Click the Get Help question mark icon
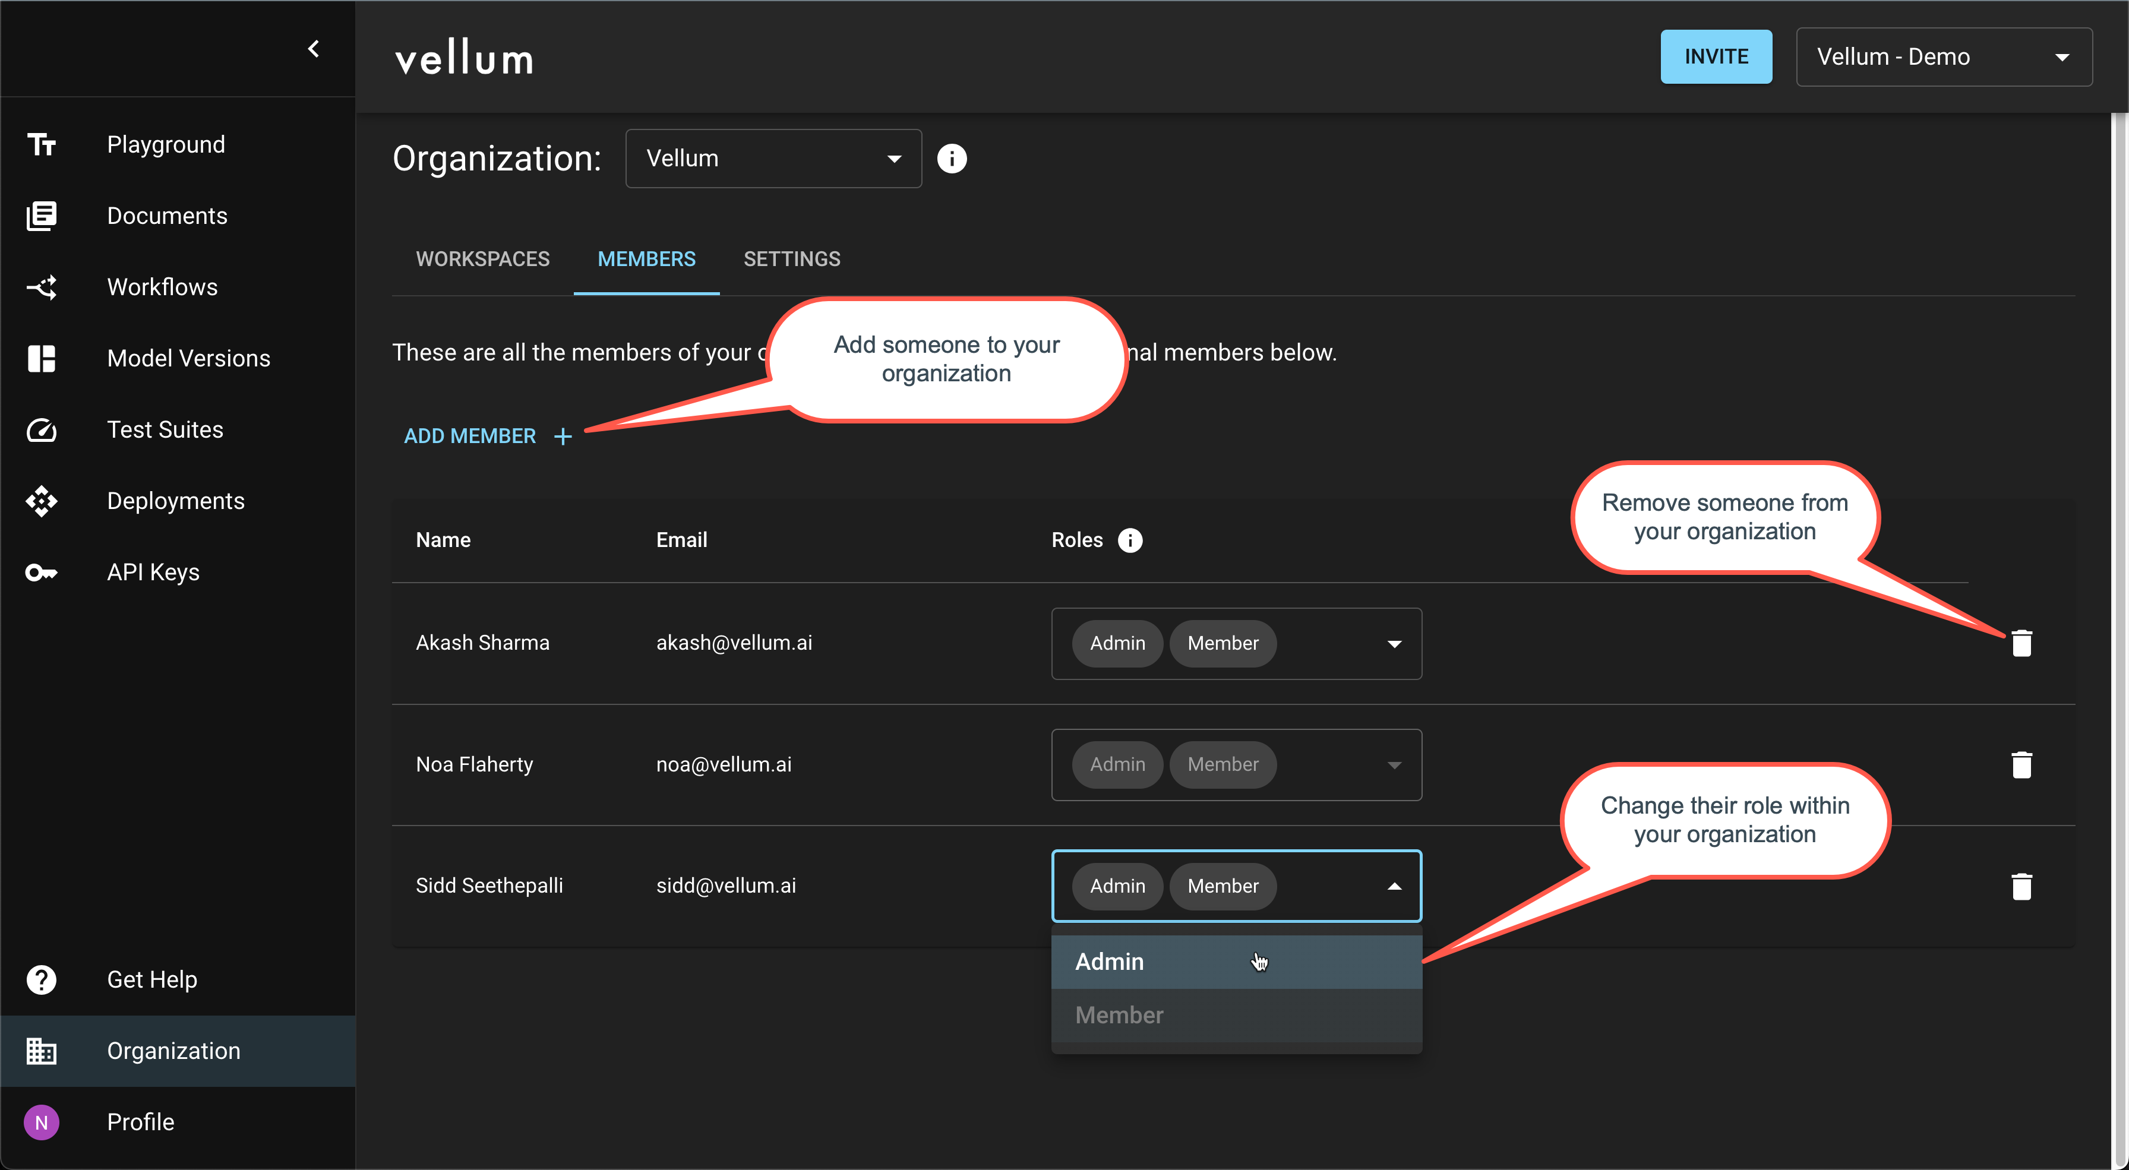This screenshot has width=2129, height=1170. tap(42, 979)
